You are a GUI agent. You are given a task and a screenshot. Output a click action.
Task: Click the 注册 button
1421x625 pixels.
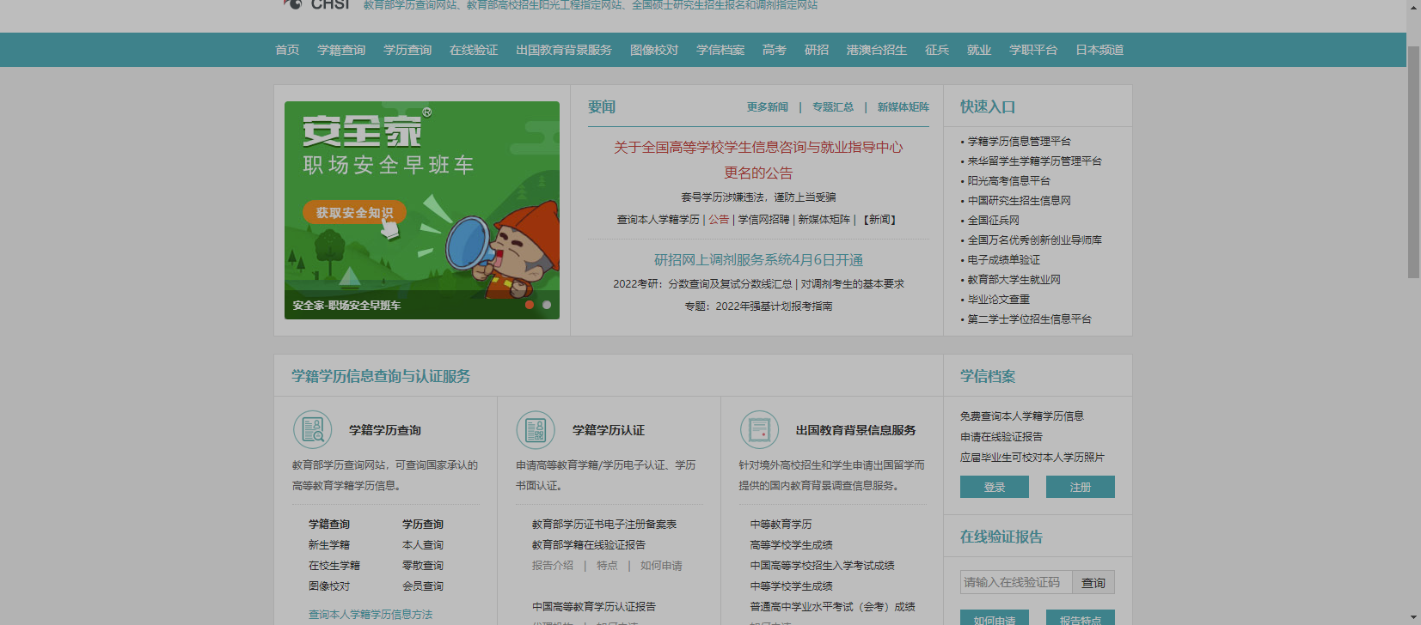[x=1081, y=487]
